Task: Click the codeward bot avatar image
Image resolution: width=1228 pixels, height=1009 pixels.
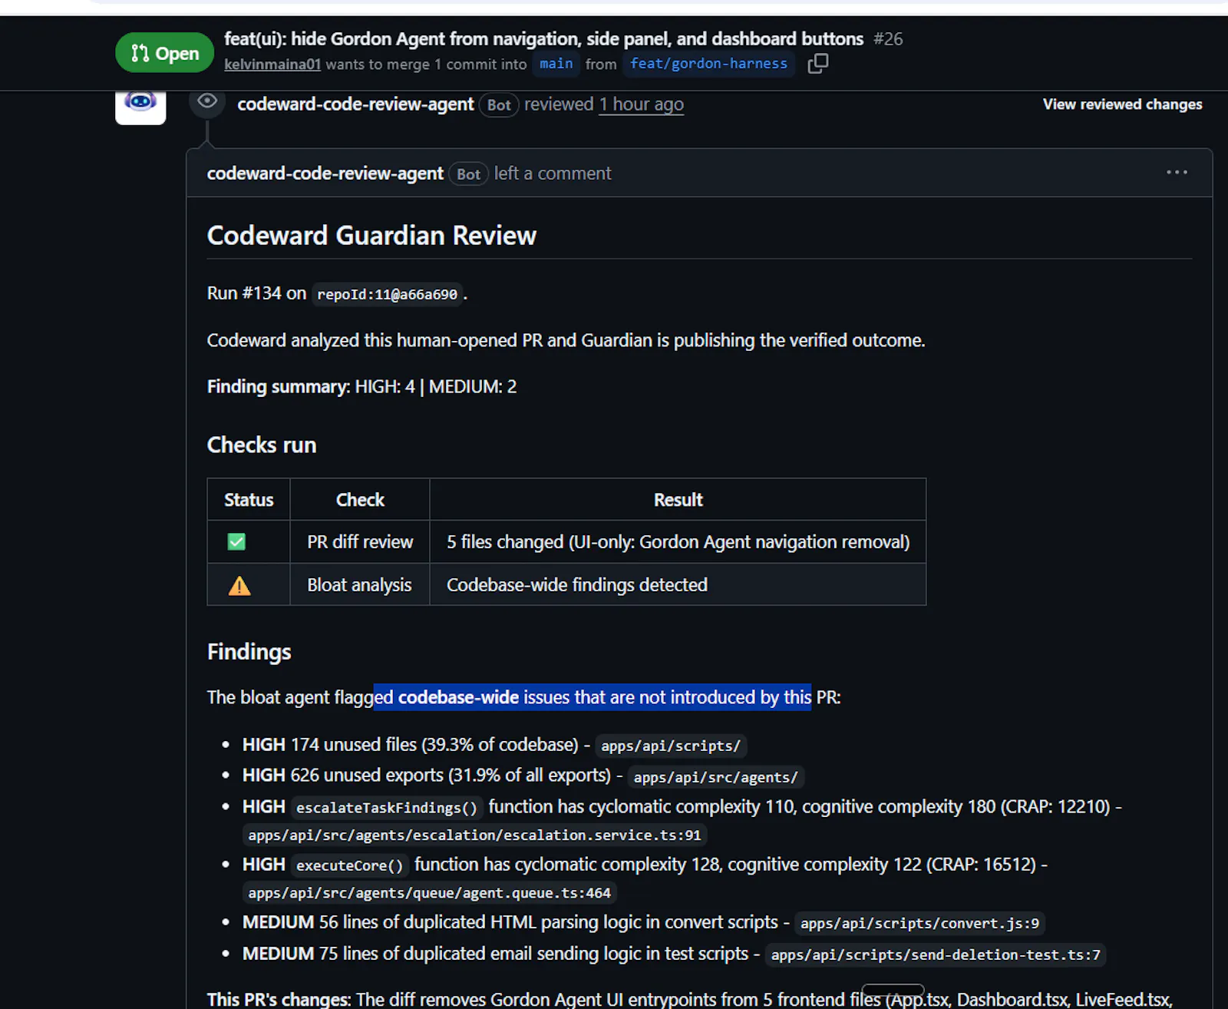Action: click(140, 106)
